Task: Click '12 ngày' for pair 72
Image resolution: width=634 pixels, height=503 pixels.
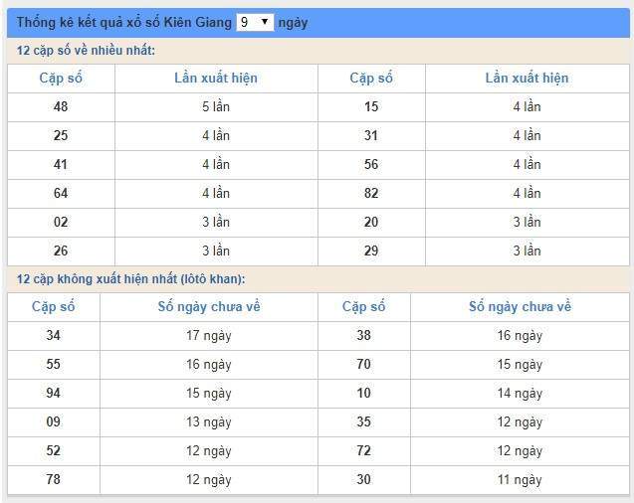Action: coord(520,451)
